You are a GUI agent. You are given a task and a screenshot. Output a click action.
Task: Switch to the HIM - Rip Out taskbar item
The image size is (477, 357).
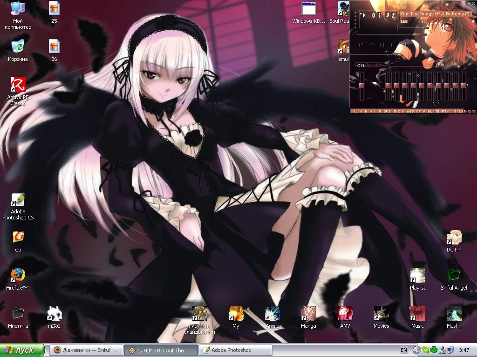161,350
